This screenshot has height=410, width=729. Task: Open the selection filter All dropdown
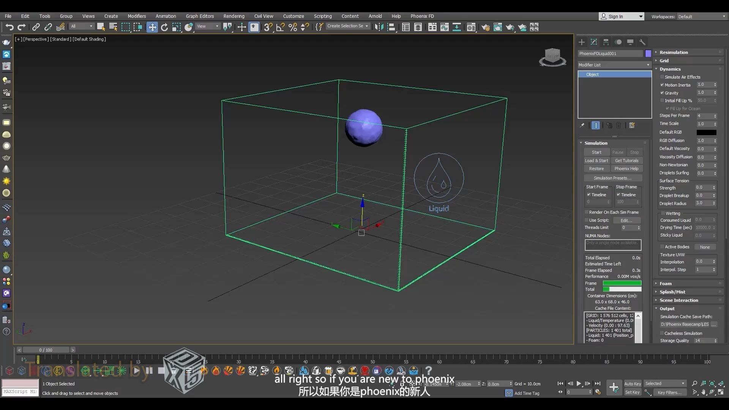click(x=82, y=26)
